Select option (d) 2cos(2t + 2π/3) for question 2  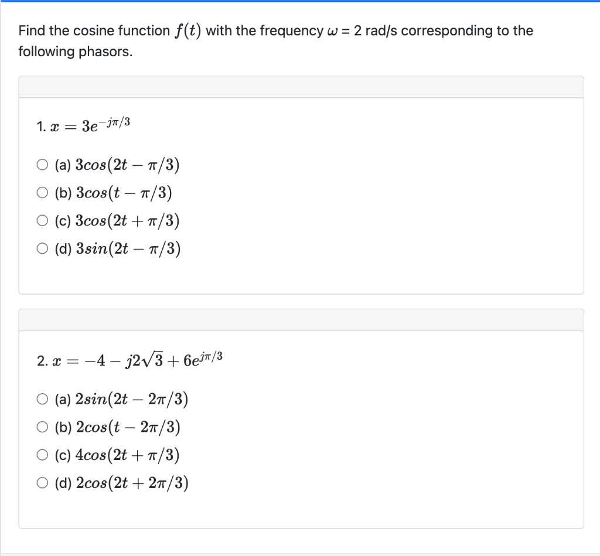(42, 482)
